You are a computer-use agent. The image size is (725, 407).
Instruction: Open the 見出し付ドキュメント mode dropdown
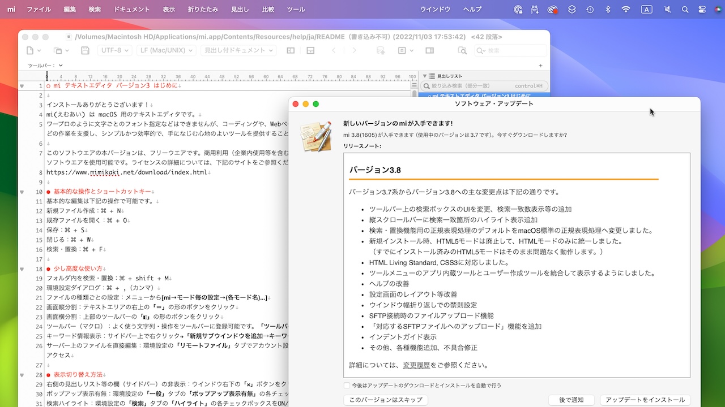click(x=238, y=50)
